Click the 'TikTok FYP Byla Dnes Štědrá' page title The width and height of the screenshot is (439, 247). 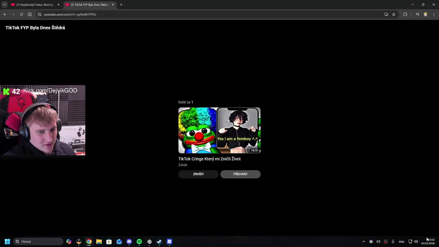(35, 28)
